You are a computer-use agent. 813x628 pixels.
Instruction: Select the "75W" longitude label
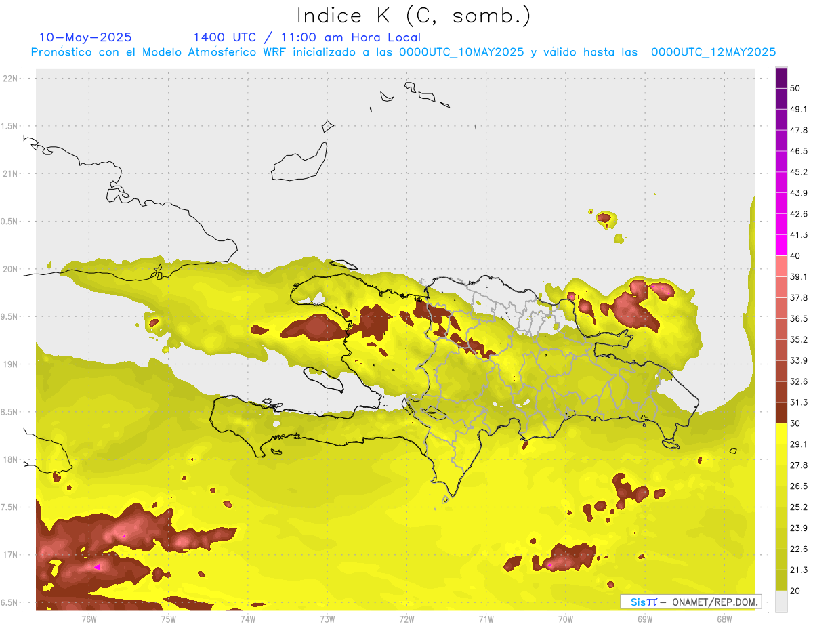click(x=169, y=619)
